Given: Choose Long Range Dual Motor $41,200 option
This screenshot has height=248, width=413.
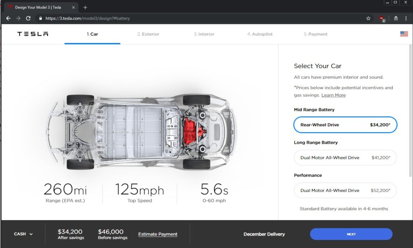Looking at the screenshot, I should pos(345,157).
